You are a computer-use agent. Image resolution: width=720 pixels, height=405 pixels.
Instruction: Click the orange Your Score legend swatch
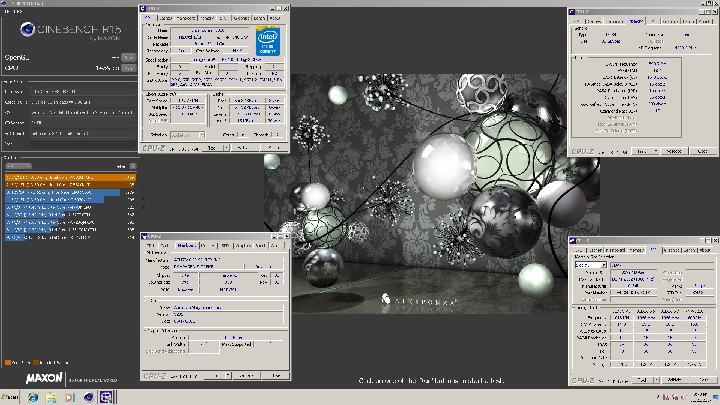(8, 363)
